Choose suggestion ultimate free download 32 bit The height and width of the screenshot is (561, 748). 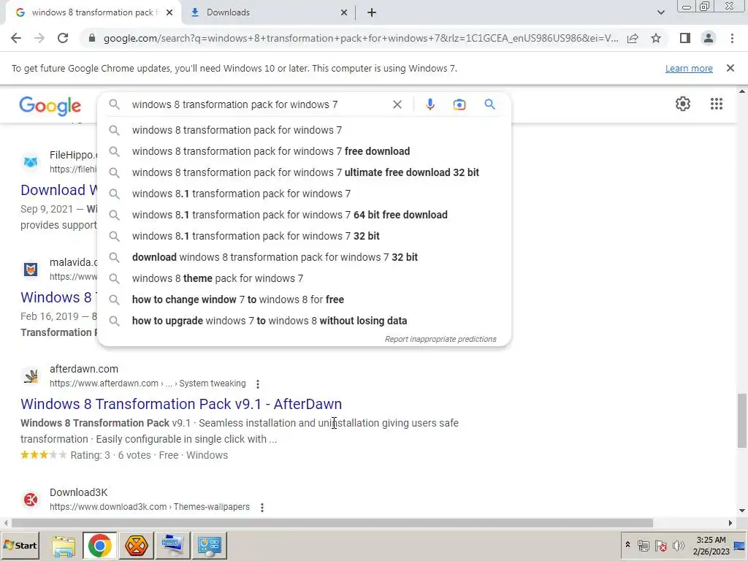305,172
